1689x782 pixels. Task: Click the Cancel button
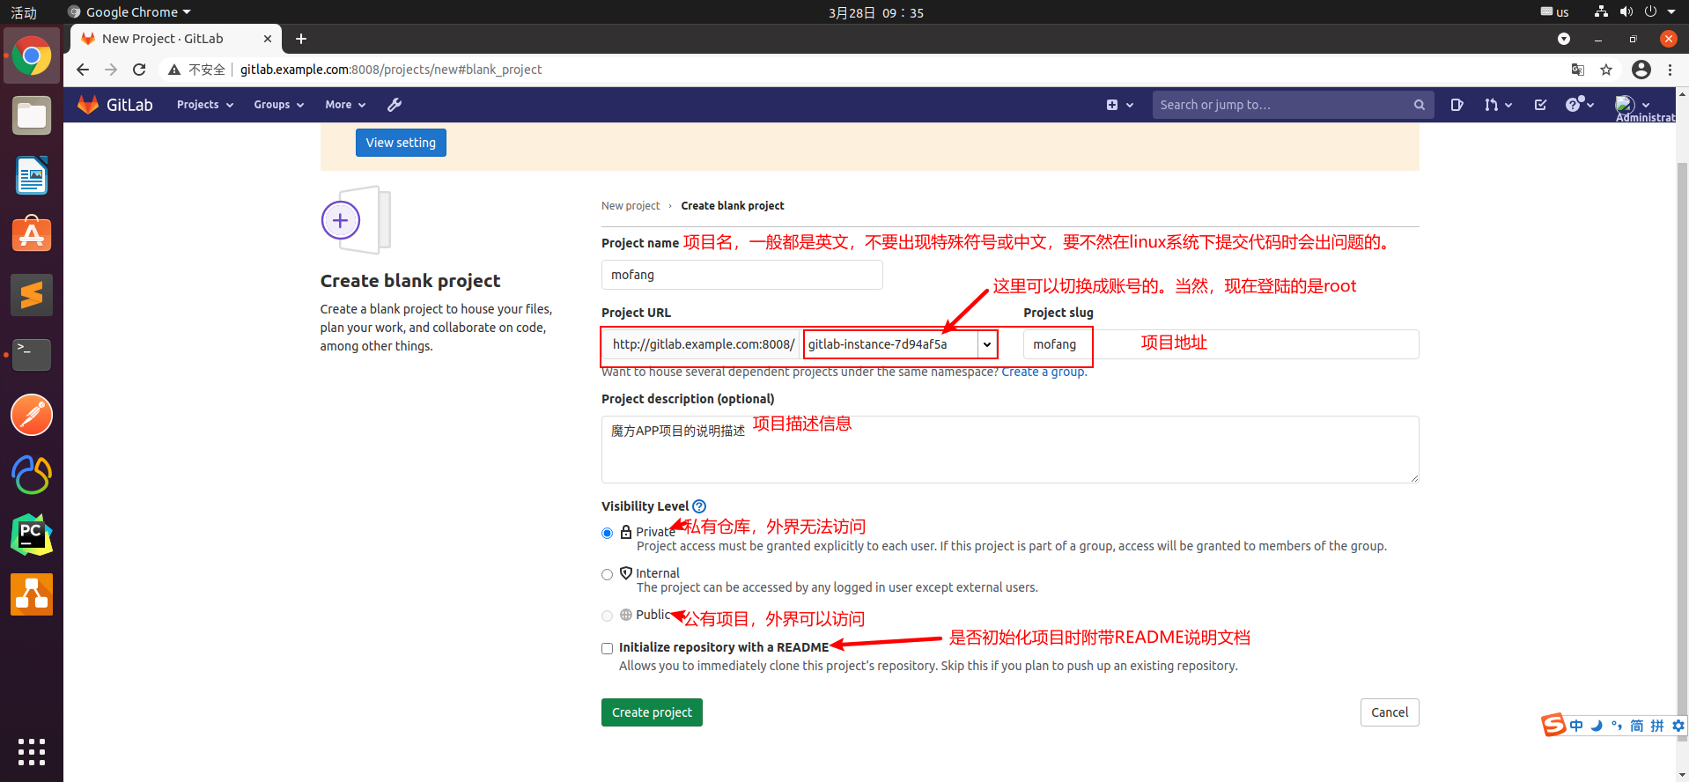pos(1390,712)
